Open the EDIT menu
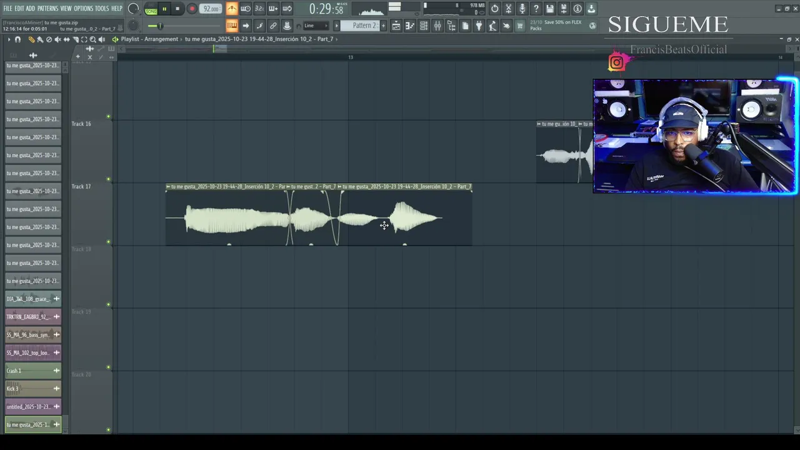Image resolution: width=800 pixels, height=450 pixels. click(19, 8)
